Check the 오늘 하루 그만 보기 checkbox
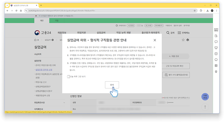This screenshot has height=122, width=224. tap(68, 76)
